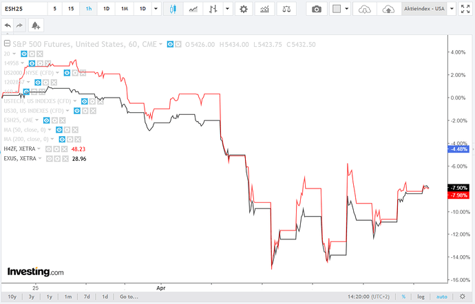The width and height of the screenshot is (475, 304).
Task: Open settings for H4ZF, XETRA series
Action: point(56,149)
